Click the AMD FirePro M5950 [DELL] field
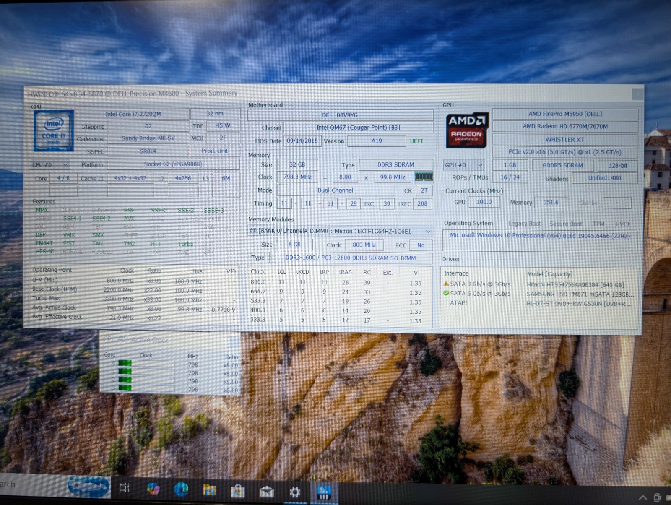 tap(565, 114)
